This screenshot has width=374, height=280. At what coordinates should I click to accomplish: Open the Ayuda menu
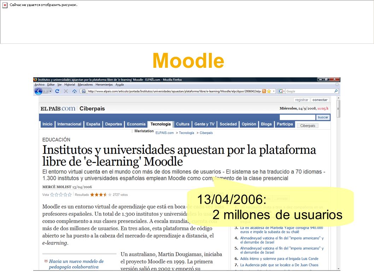119,85
